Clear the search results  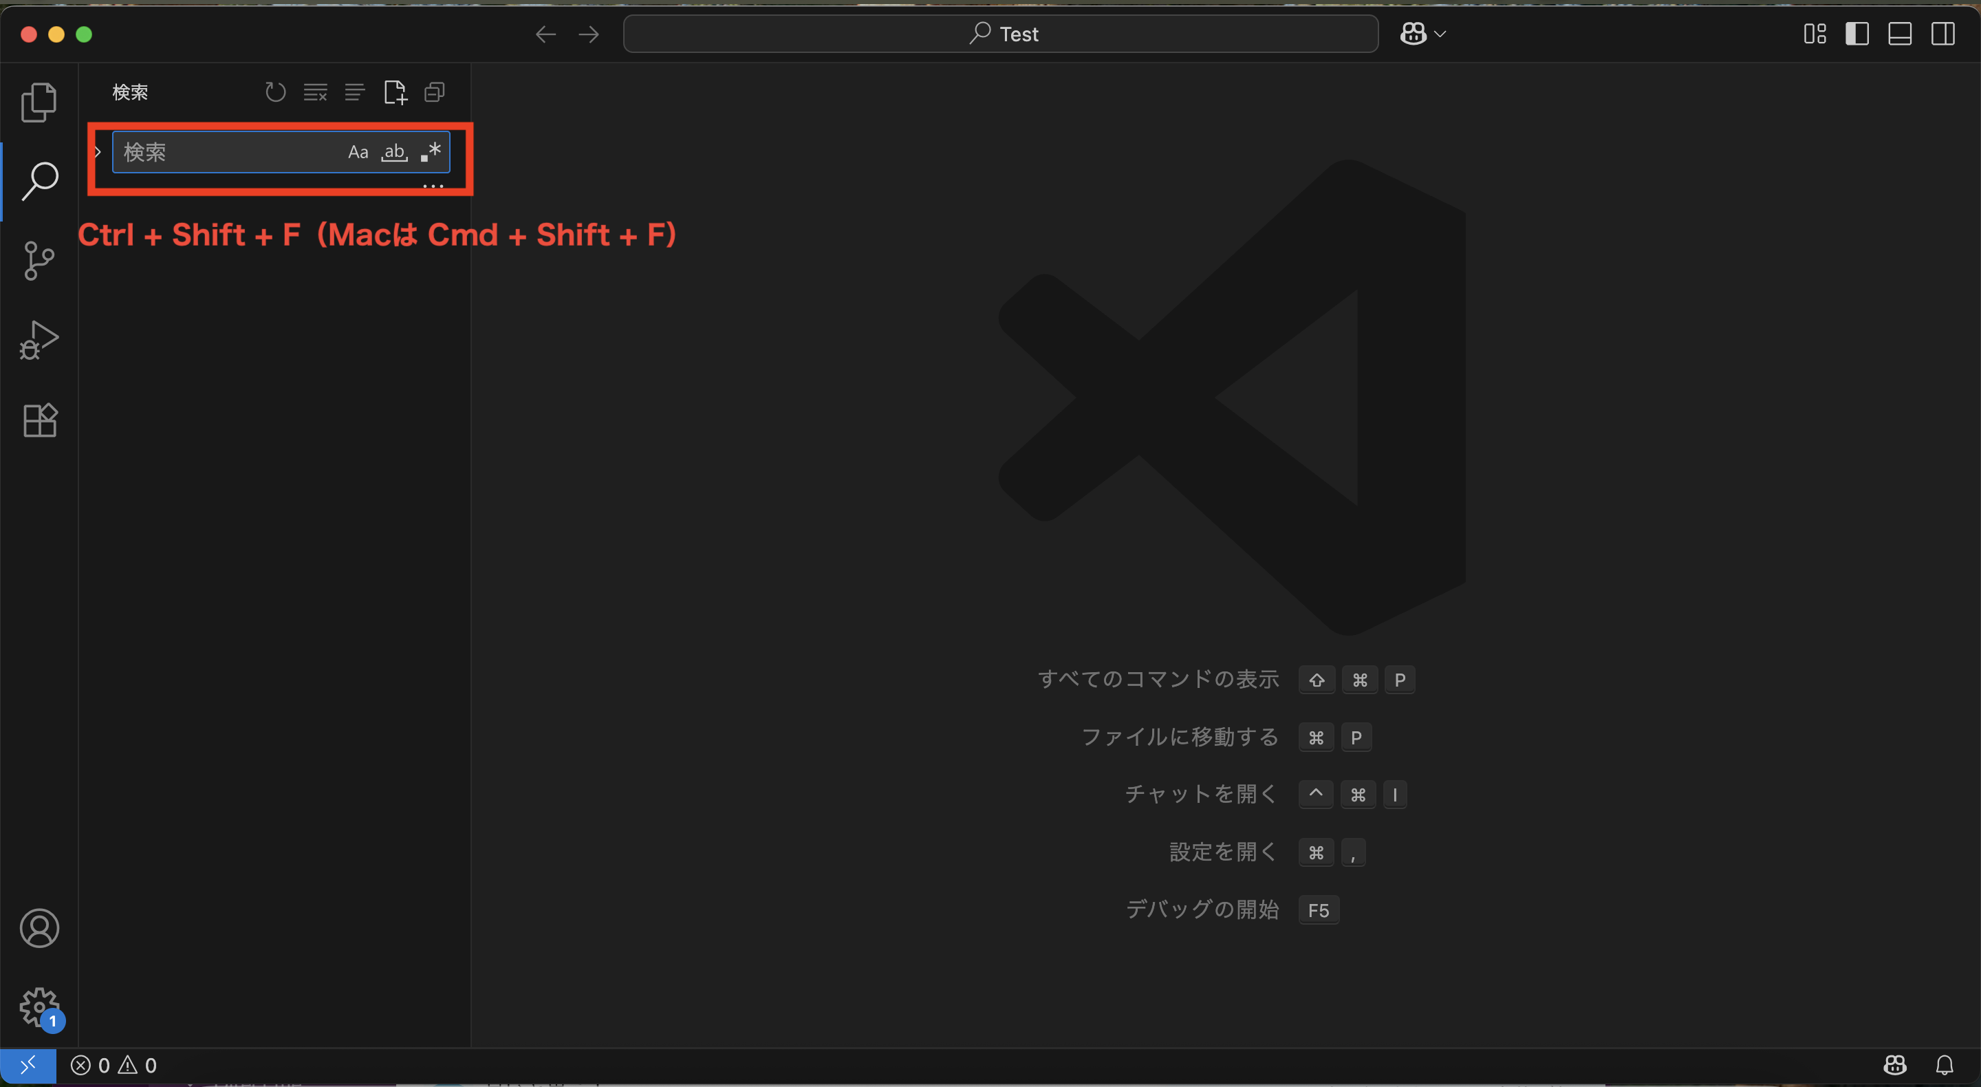(315, 92)
